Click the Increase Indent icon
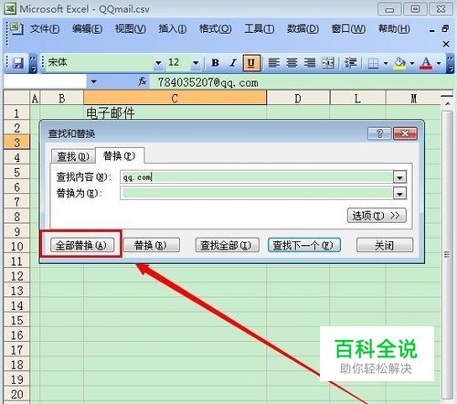 click(x=350, y=63)
